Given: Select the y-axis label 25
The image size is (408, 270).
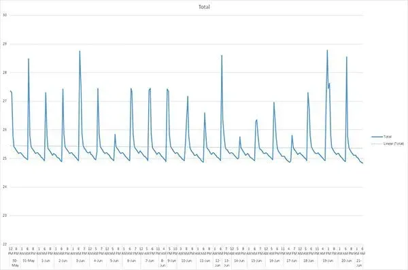Looking at the screenshot, I should point(5,158).
